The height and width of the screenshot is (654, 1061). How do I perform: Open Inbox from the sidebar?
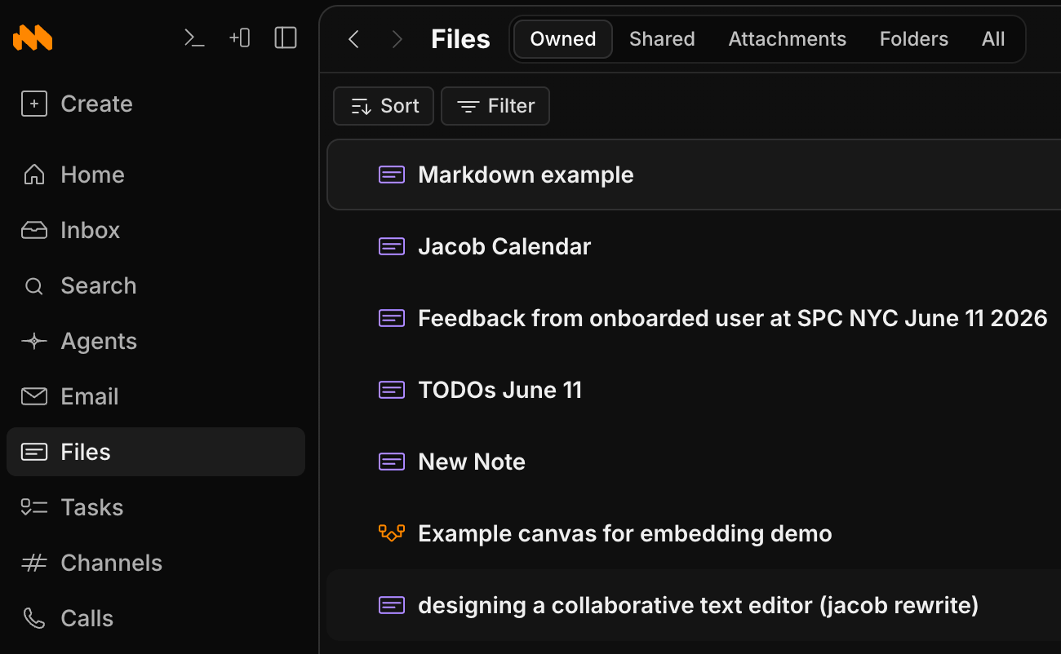click(155, 230)
